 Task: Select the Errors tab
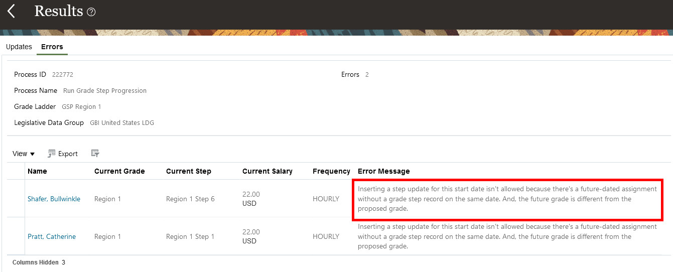click(x=52, y=47)
